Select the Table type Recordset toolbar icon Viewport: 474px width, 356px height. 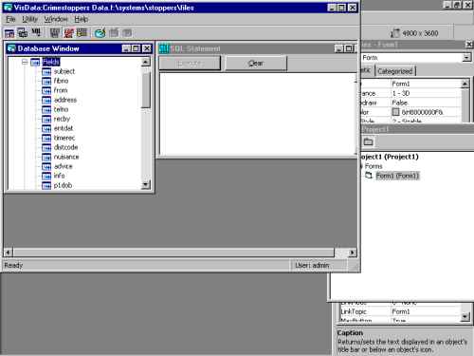point(9,33)
